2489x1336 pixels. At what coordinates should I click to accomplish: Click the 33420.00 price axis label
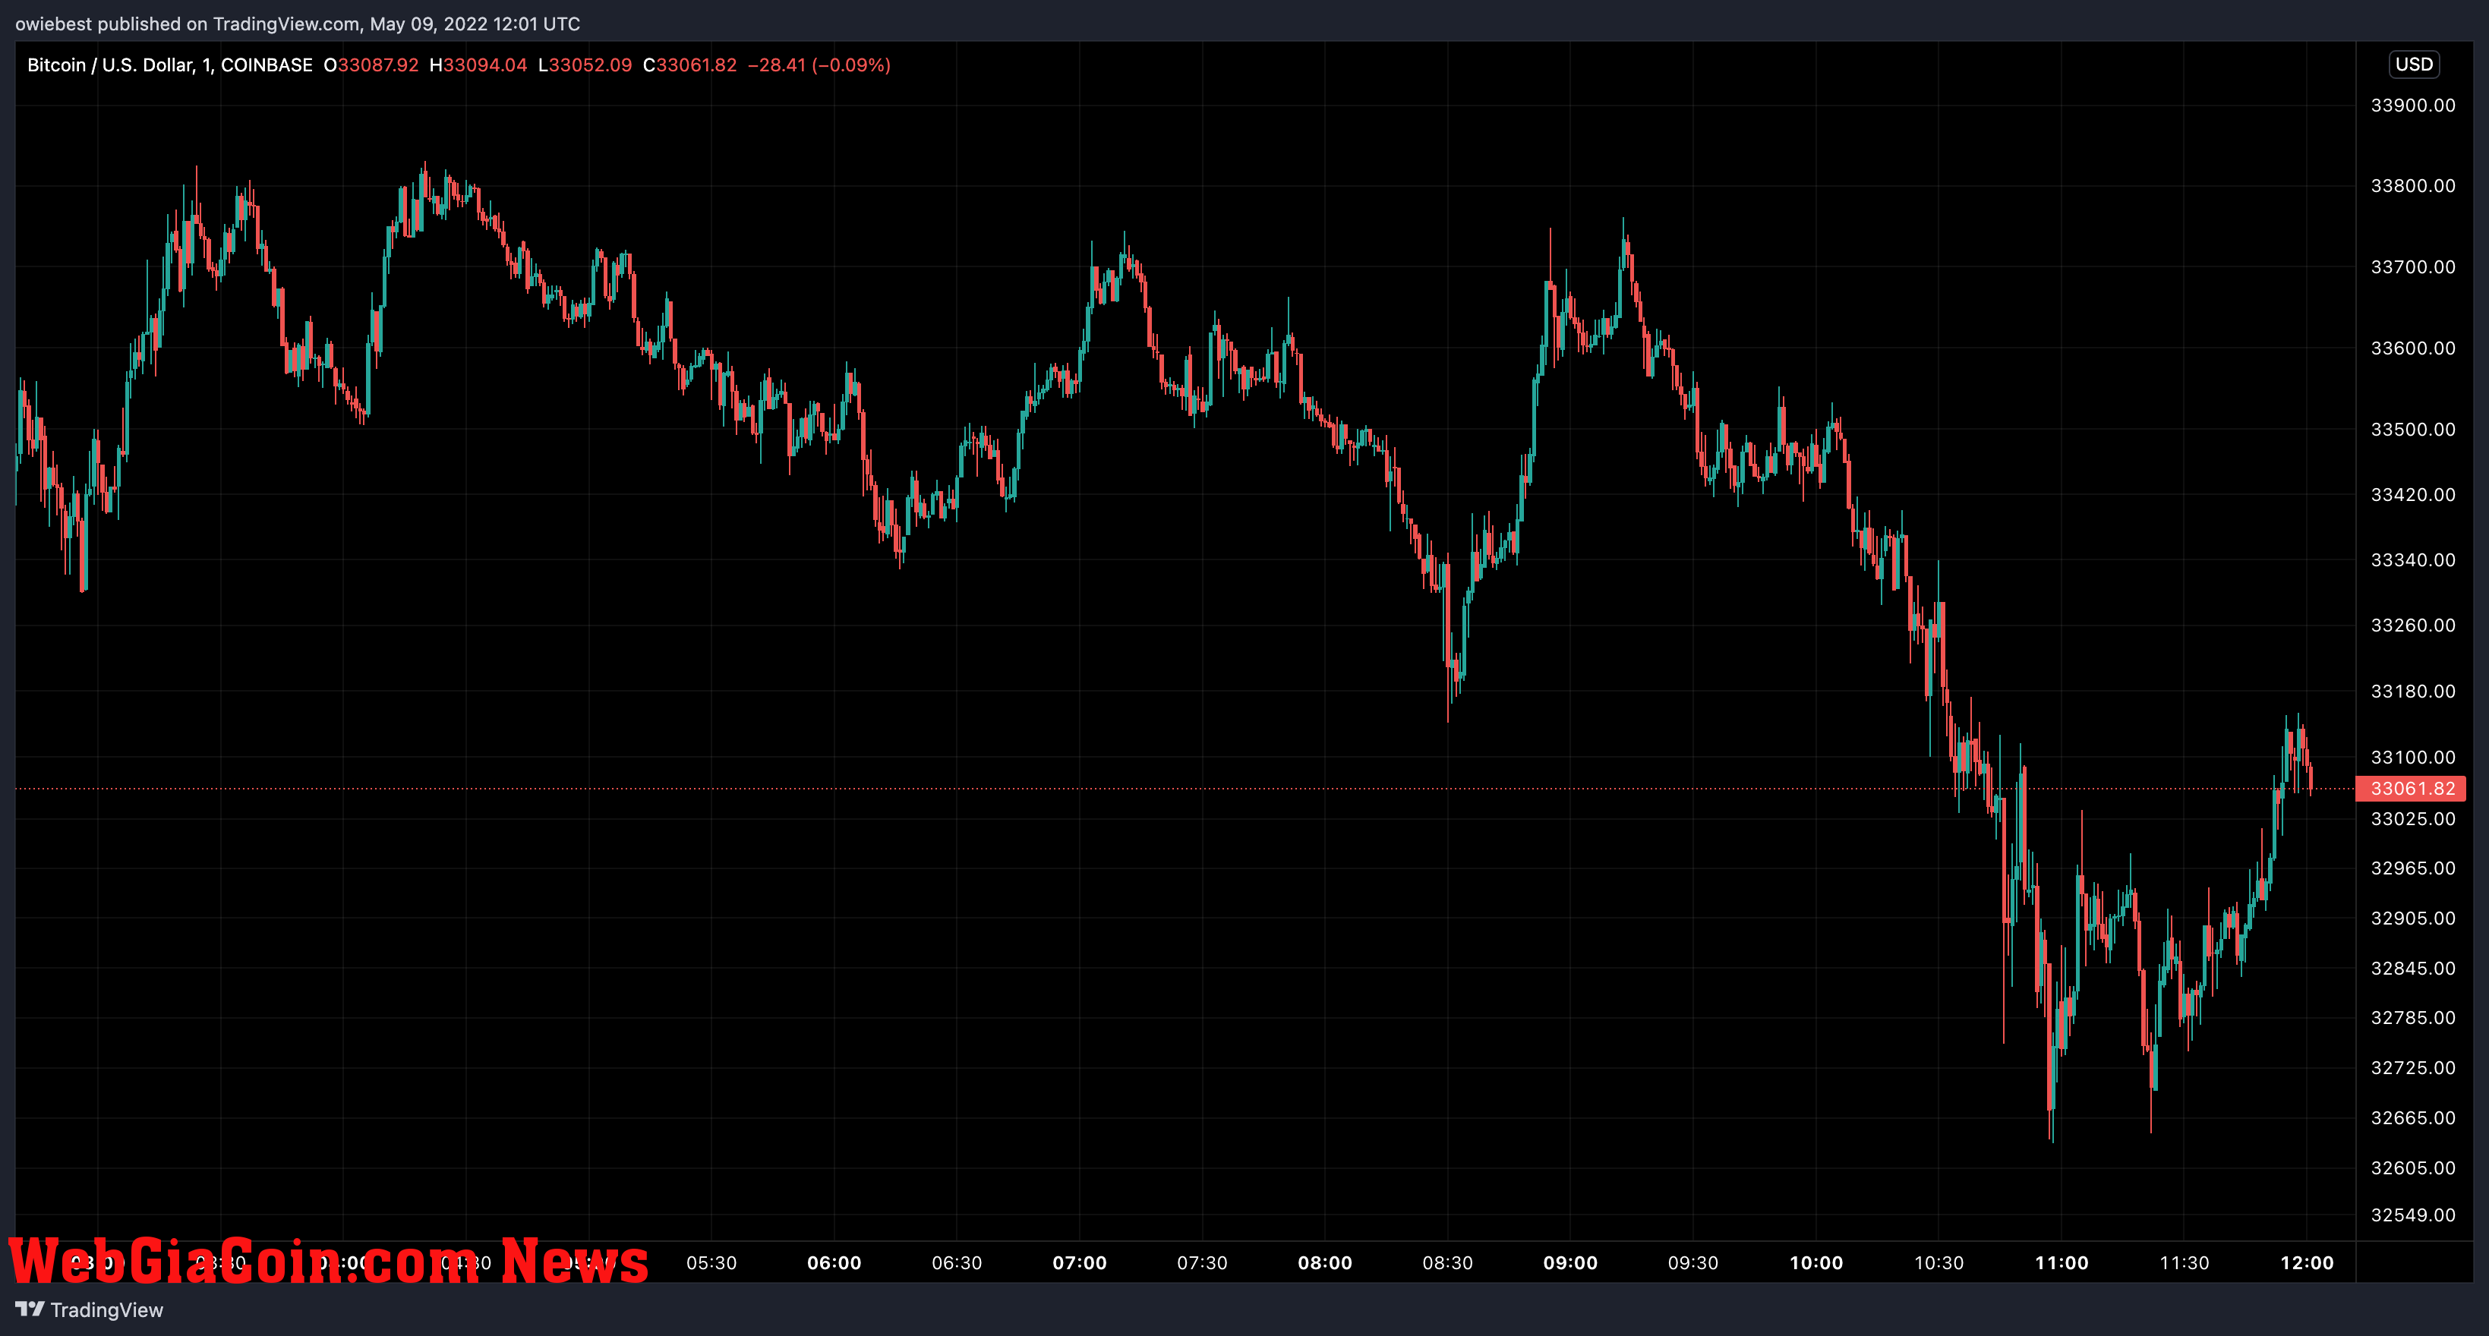point(2412,495)
